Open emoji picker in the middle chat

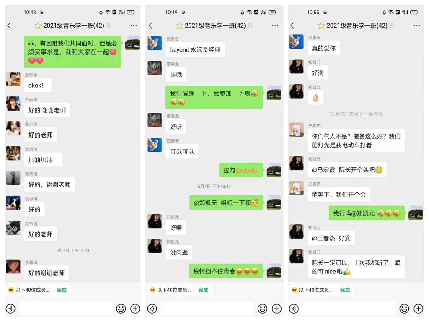pos(262,309)
